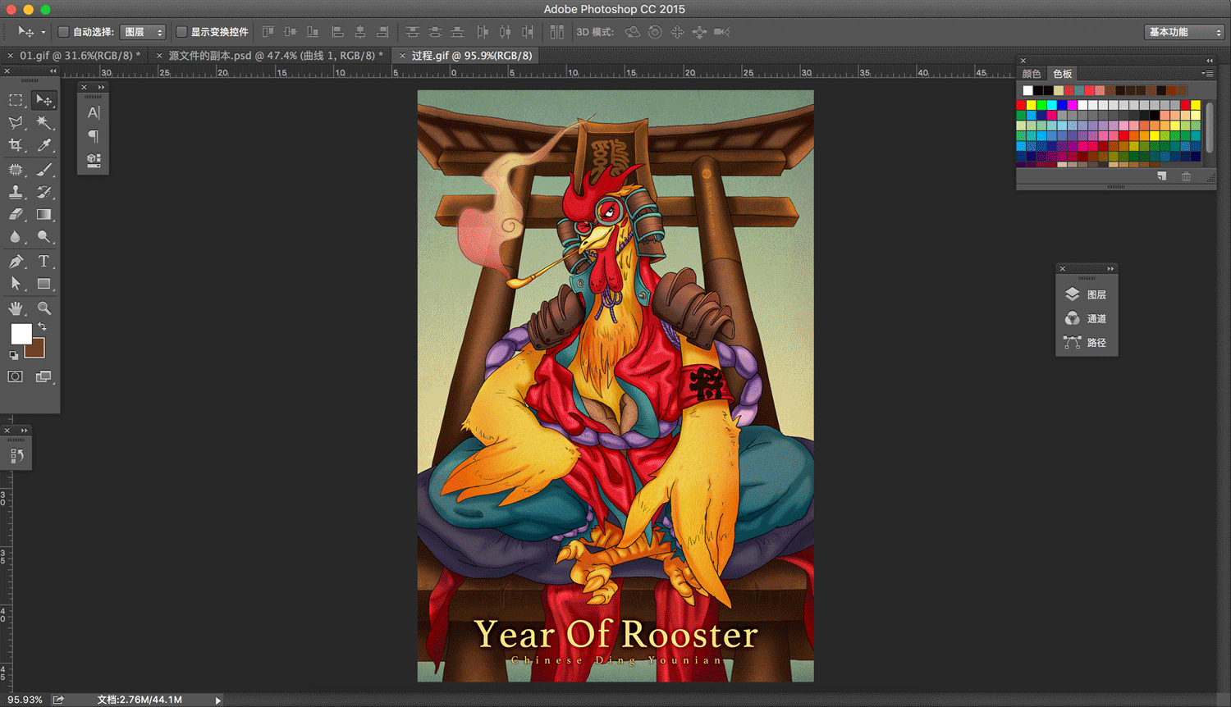Select the Rectangle shape tool
Screen dimensions: 1231x707
click(x=44, y=284)
